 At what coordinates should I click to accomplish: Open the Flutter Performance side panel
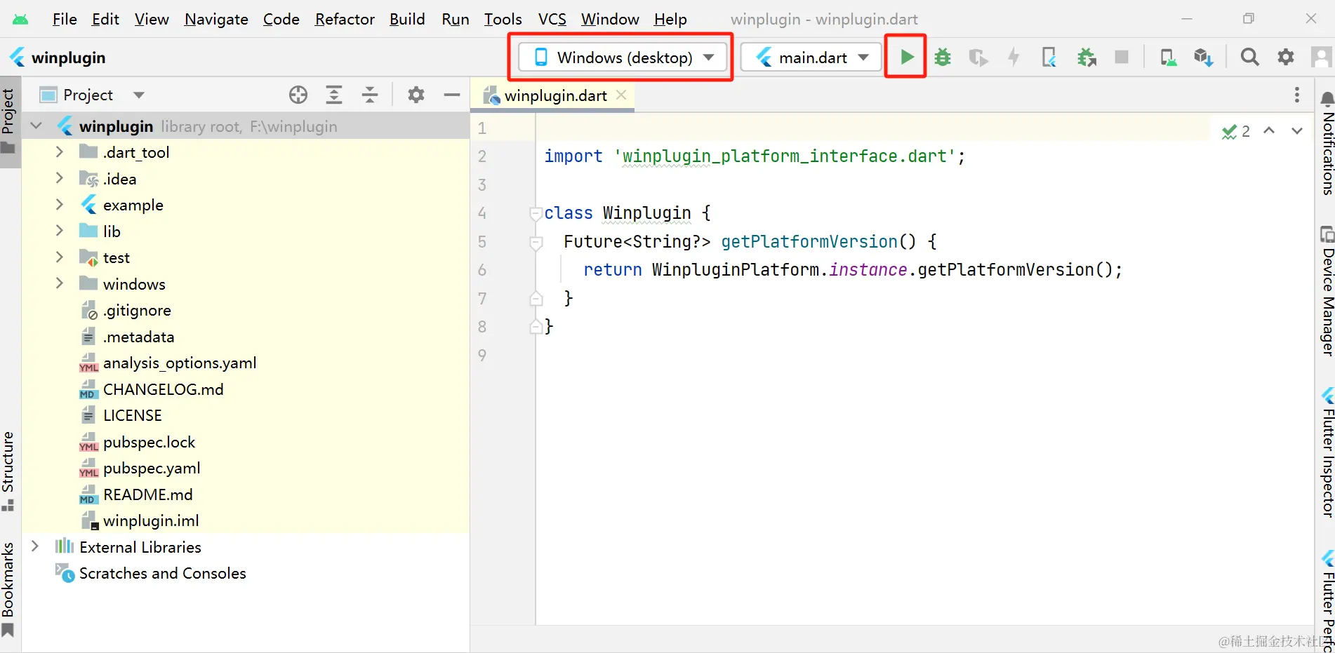(1327, 602)
